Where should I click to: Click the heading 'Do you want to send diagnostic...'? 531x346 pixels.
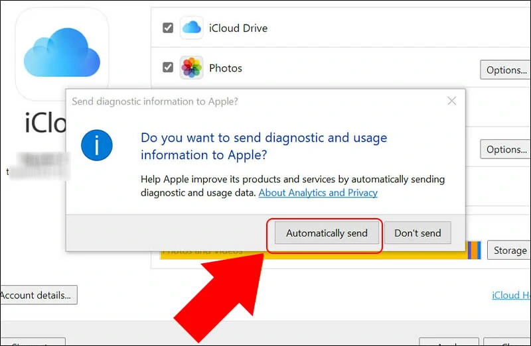pos(264,146)
